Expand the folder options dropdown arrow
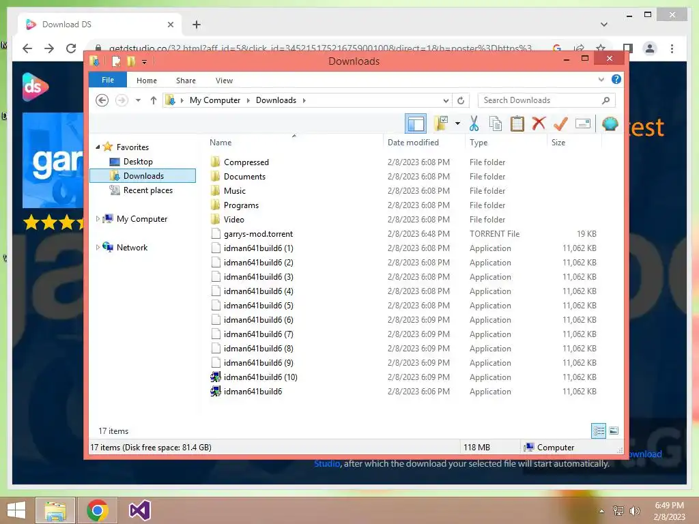Image resolution: width=699 pixels, height=524 pixels. [x=457, y=123]
